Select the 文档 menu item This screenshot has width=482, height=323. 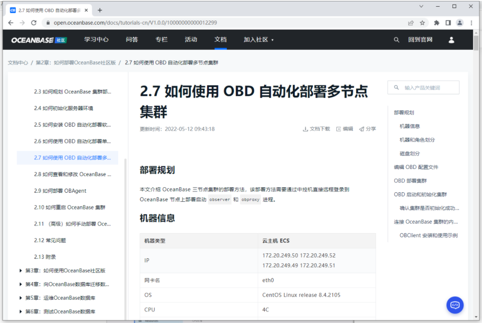[221, 40]
